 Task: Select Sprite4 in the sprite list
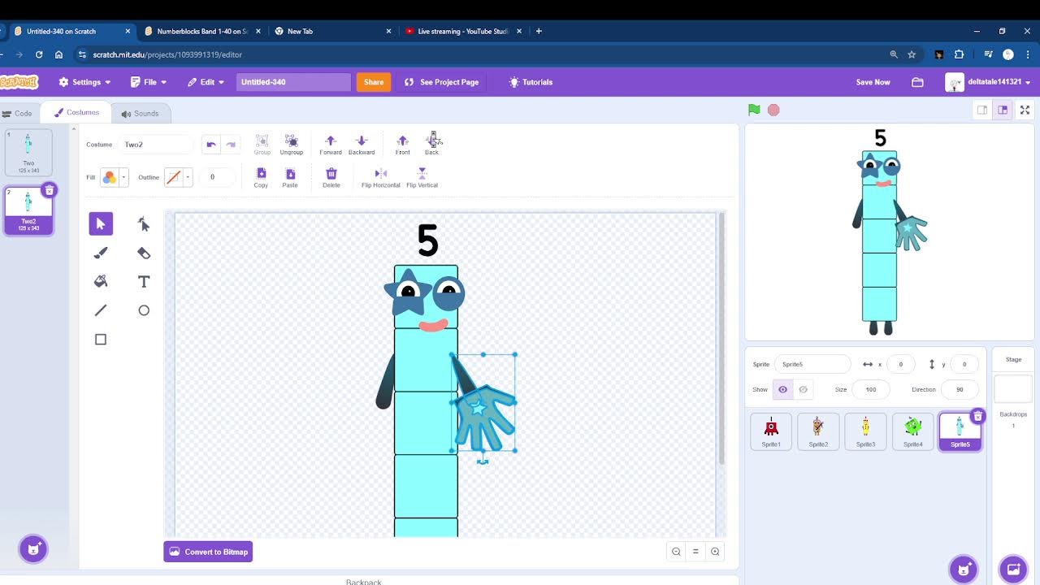(x=913, y=431)
